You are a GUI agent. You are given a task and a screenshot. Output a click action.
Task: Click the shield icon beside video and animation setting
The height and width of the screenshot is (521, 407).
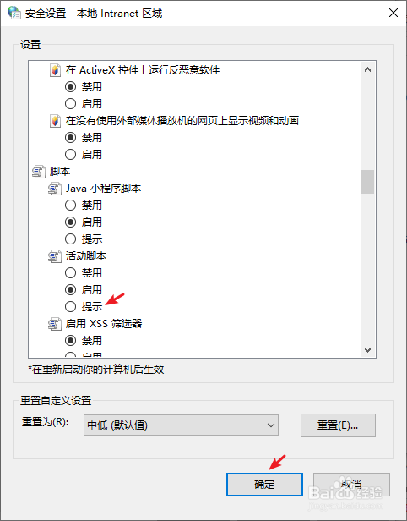pyautogui.click(x=55, y=121)
